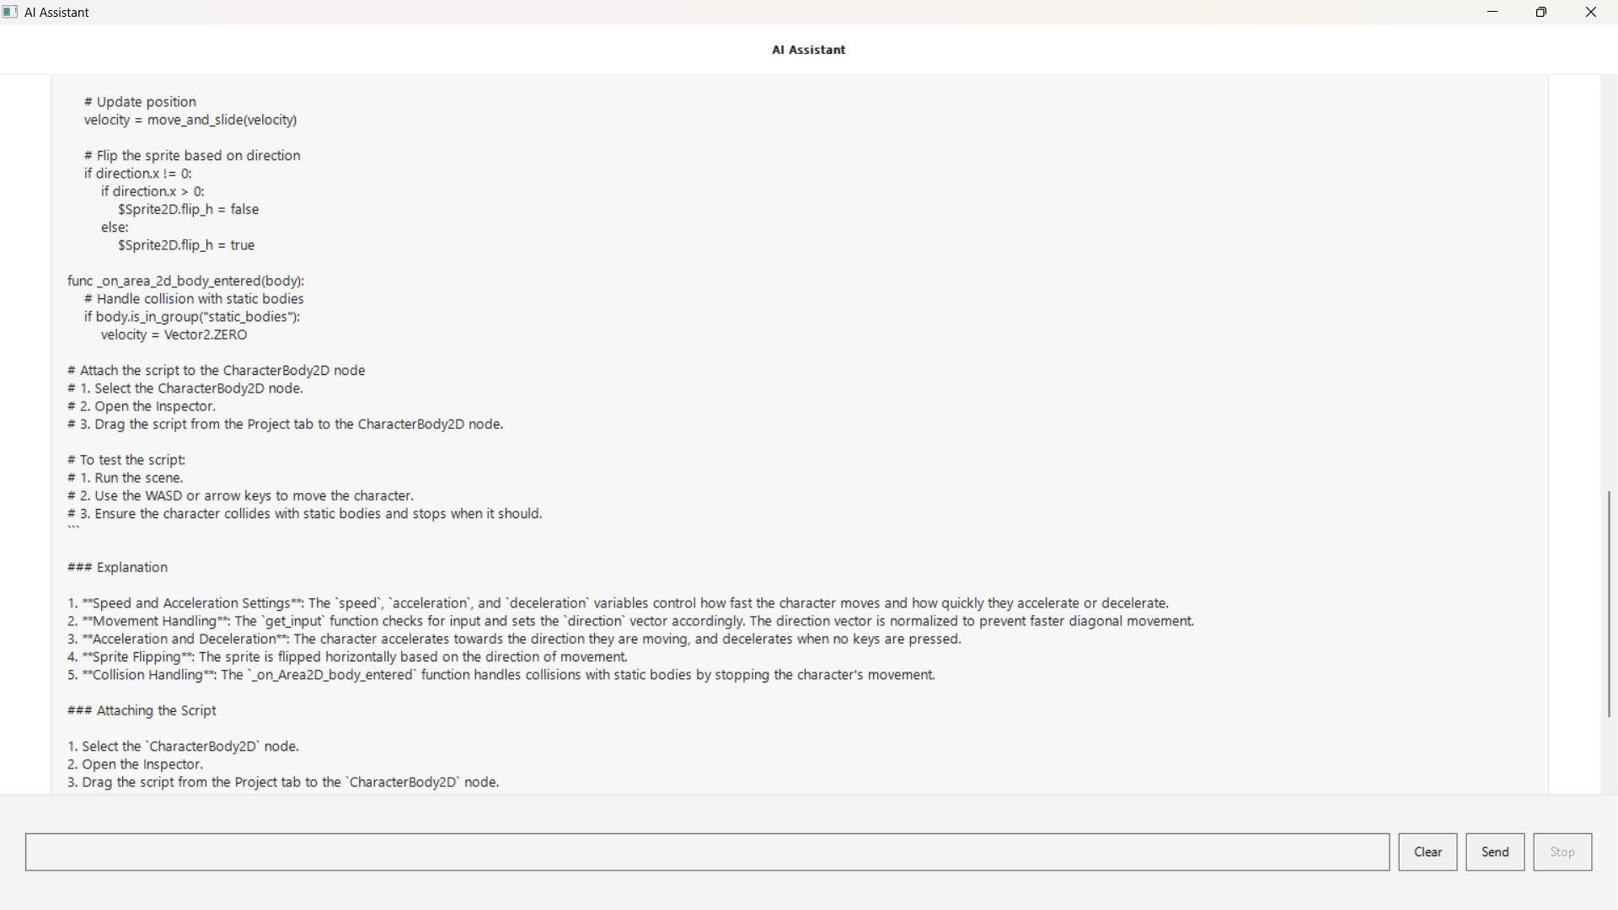The width and height of the screenshot is (1618, 910).
Task: Click the minimize window control
Action: click(1492, 12)
